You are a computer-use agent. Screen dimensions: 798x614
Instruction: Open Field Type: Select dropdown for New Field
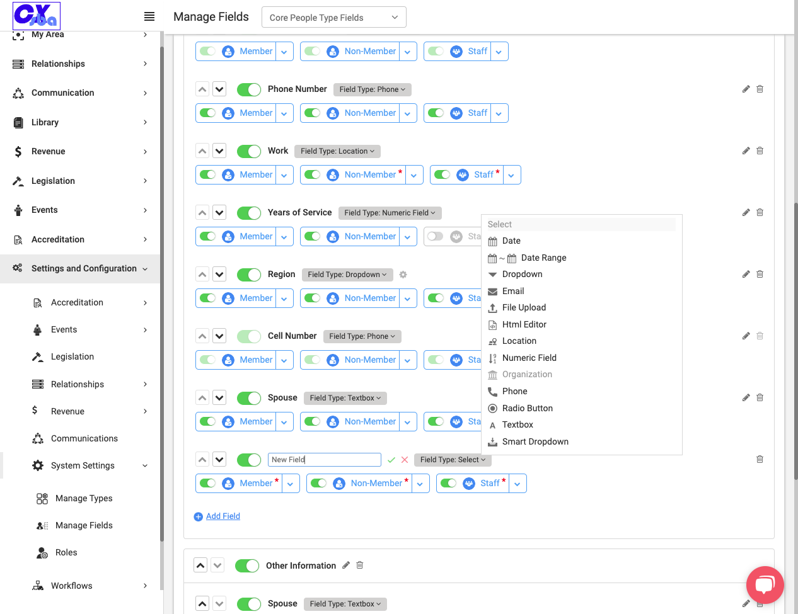coord(453,460)
